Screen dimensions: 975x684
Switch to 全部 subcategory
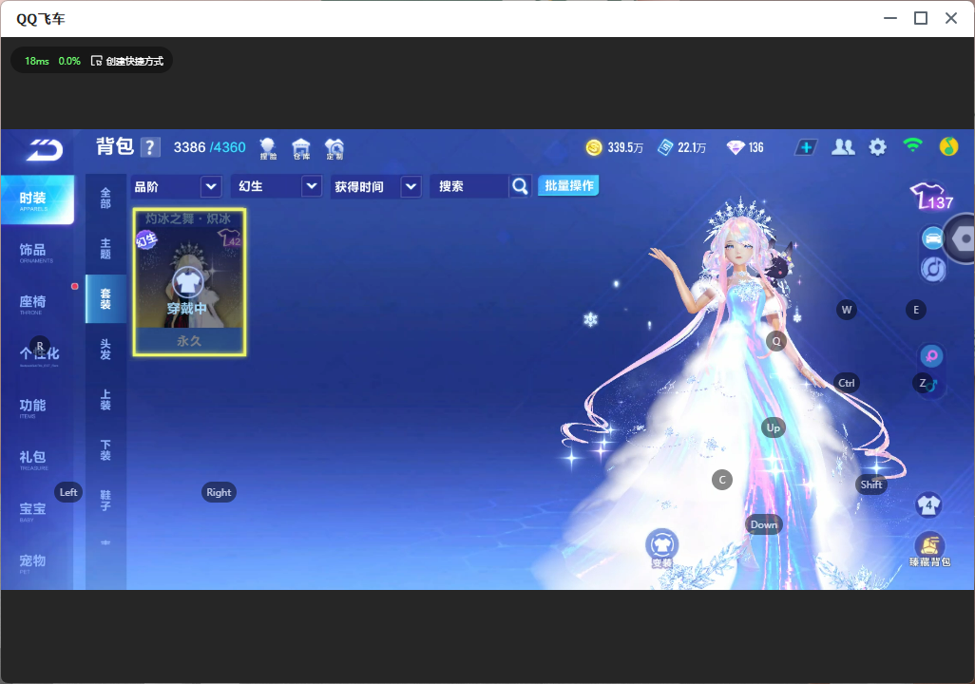[105, 198]
